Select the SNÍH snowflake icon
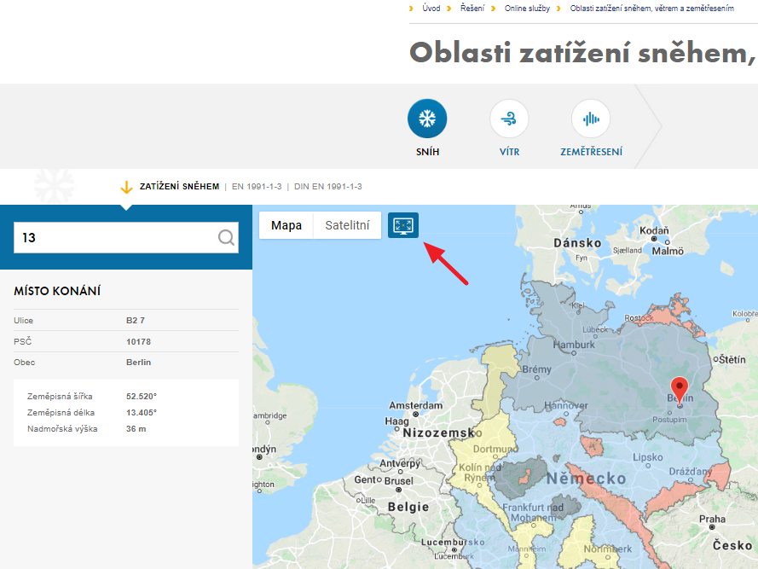The image size is (758, 569). click(x=427, y=119)
